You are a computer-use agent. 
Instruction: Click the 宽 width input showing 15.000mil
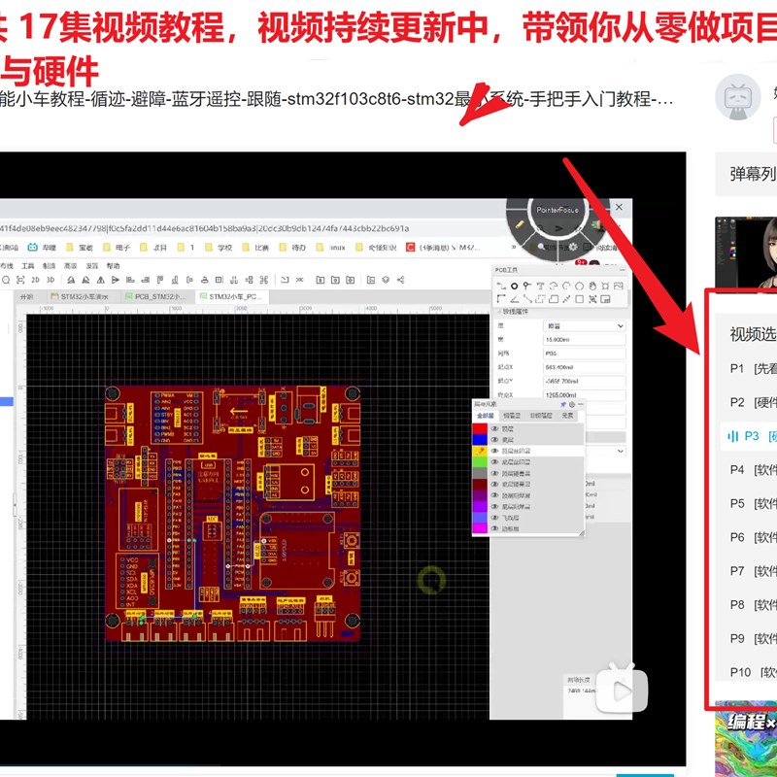pyautogui.click(x=585, y=339)
